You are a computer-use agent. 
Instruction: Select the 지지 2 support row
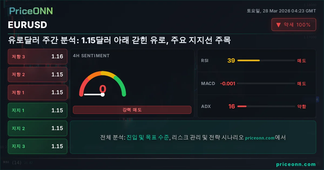37,128
